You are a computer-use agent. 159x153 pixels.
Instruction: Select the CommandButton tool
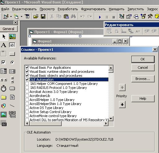click(12, 54)
